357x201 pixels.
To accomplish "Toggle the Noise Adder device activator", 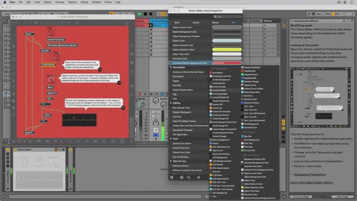I will point(15,150).
